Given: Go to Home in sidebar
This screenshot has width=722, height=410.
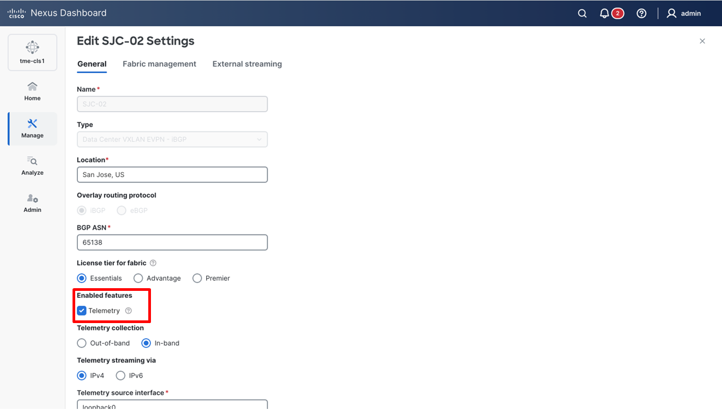Looking at the screenshot, I should pos(32,91).
